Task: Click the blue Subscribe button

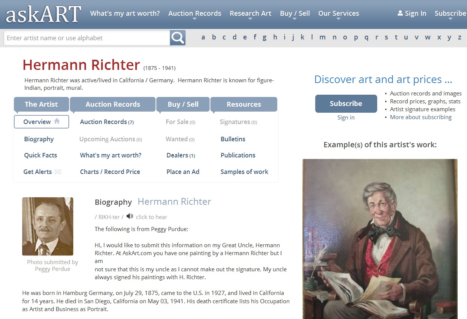Action: tap(346, 104)
